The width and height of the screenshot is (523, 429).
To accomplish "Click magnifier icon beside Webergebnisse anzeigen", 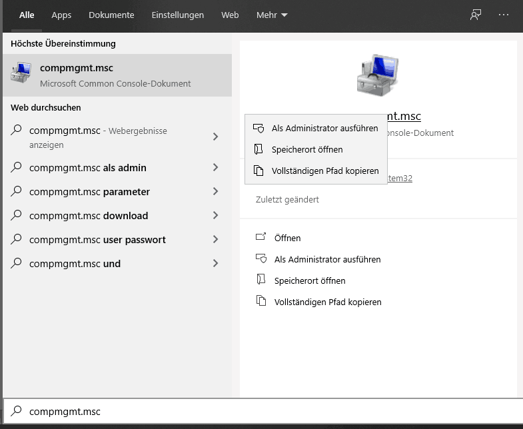I will 16,130.
